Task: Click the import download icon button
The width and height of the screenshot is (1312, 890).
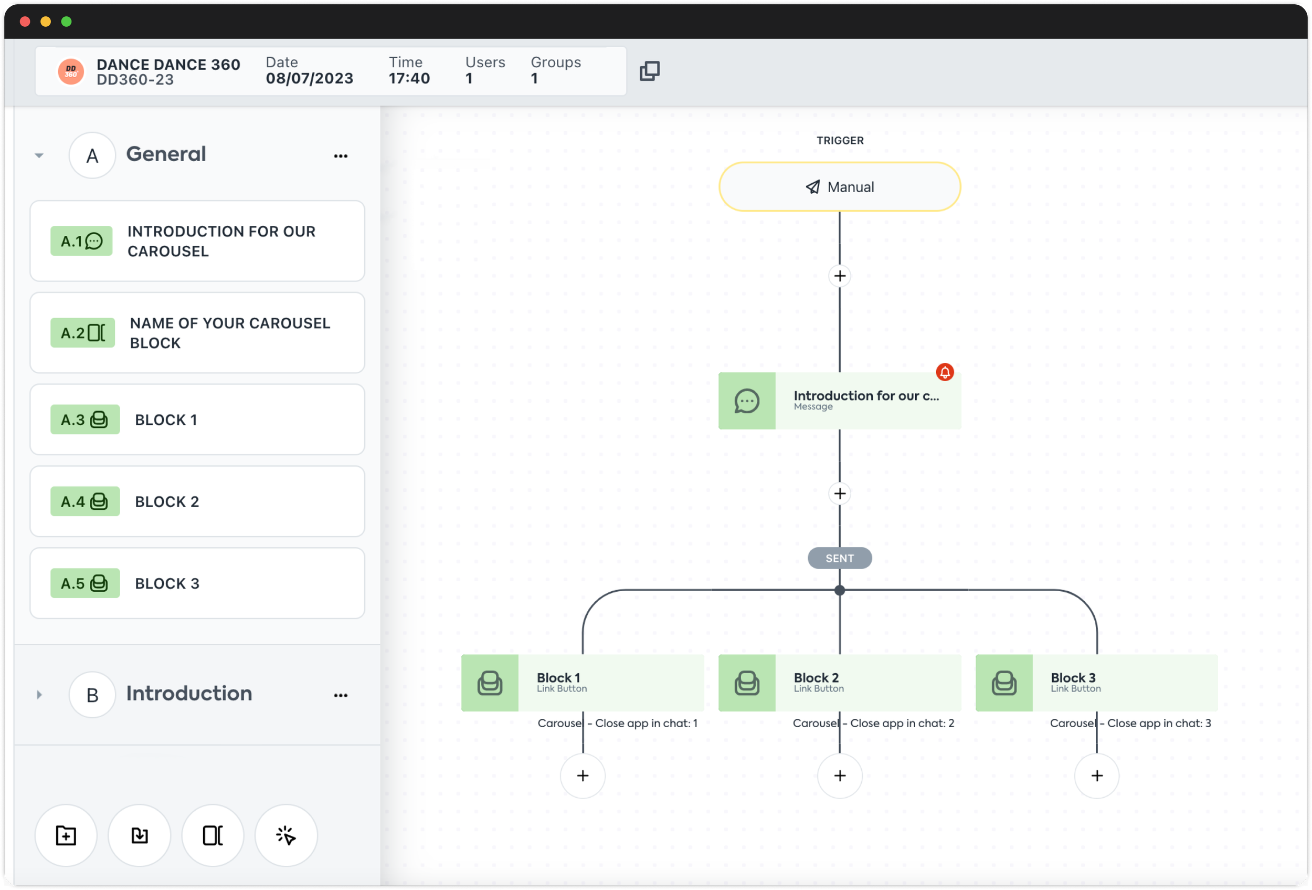Action: (x=140, y=836)
